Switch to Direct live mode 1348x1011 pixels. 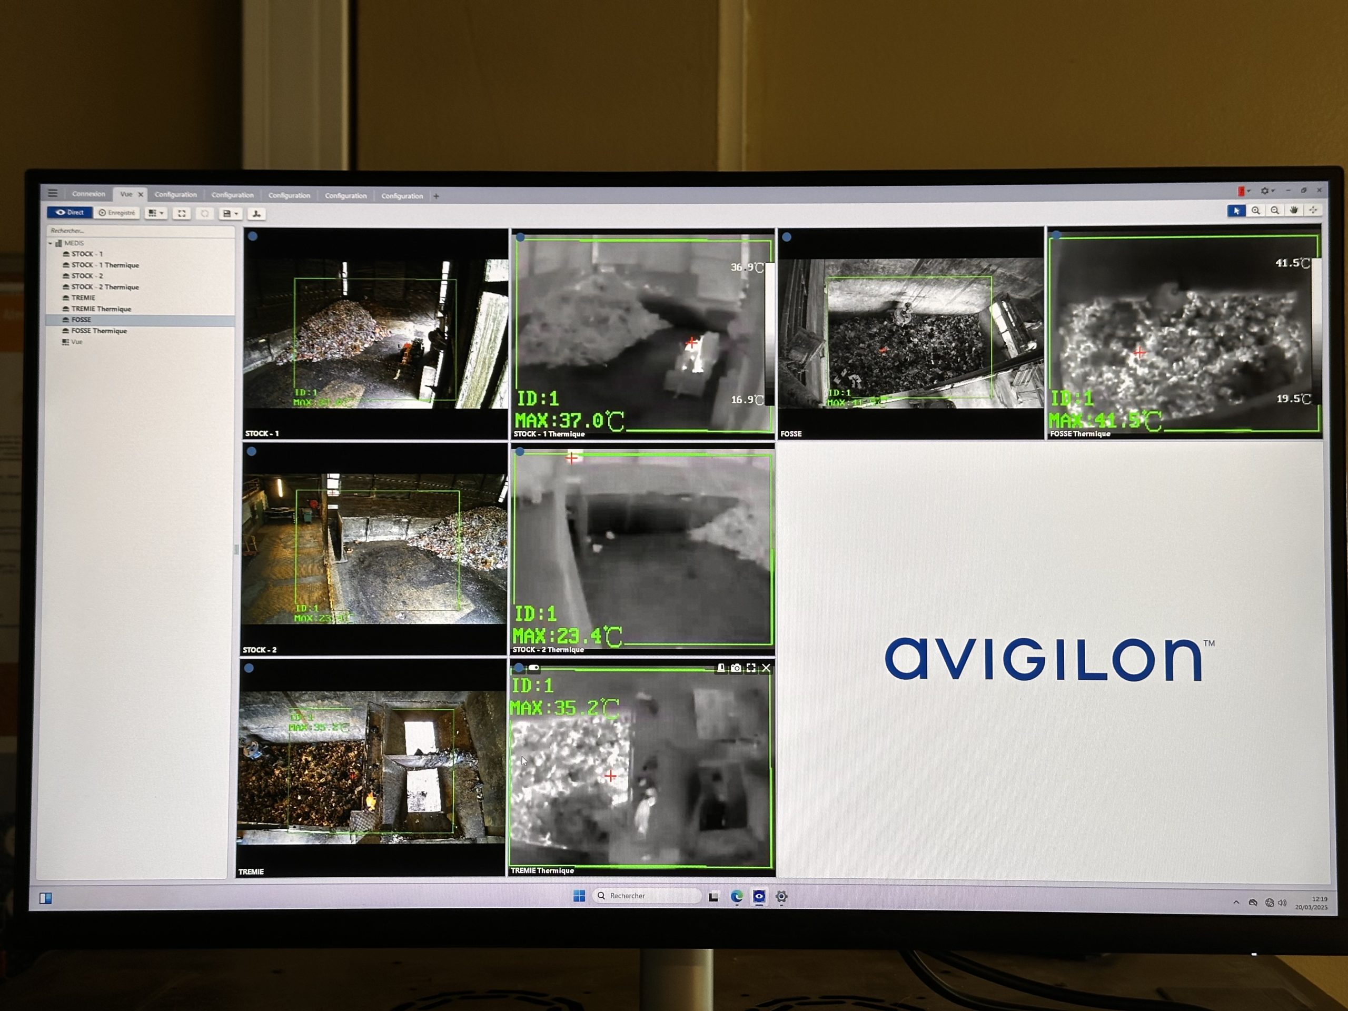70,213
